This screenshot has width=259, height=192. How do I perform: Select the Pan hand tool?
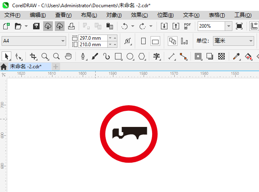click(68, 56)
